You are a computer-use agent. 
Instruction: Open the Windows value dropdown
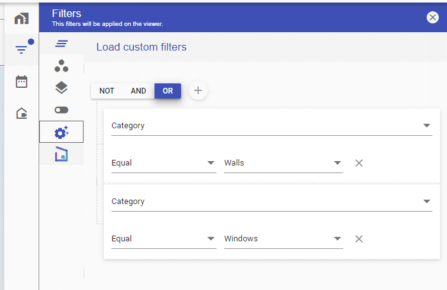pos(284,238)
